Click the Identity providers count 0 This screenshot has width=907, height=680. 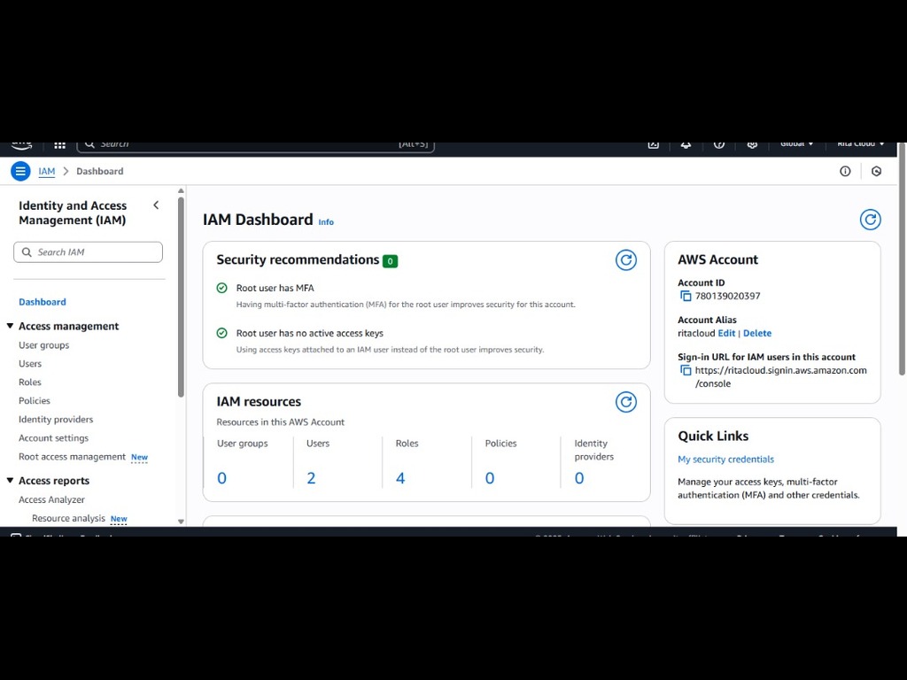(x=579, y=478)
